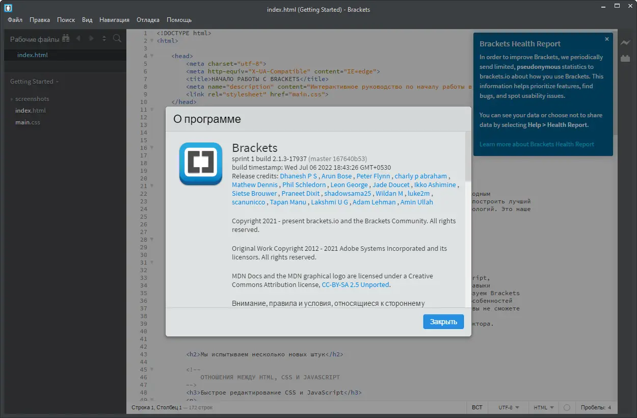
Task: Close the Brackets Health Report popup
Action: (607, 39)
